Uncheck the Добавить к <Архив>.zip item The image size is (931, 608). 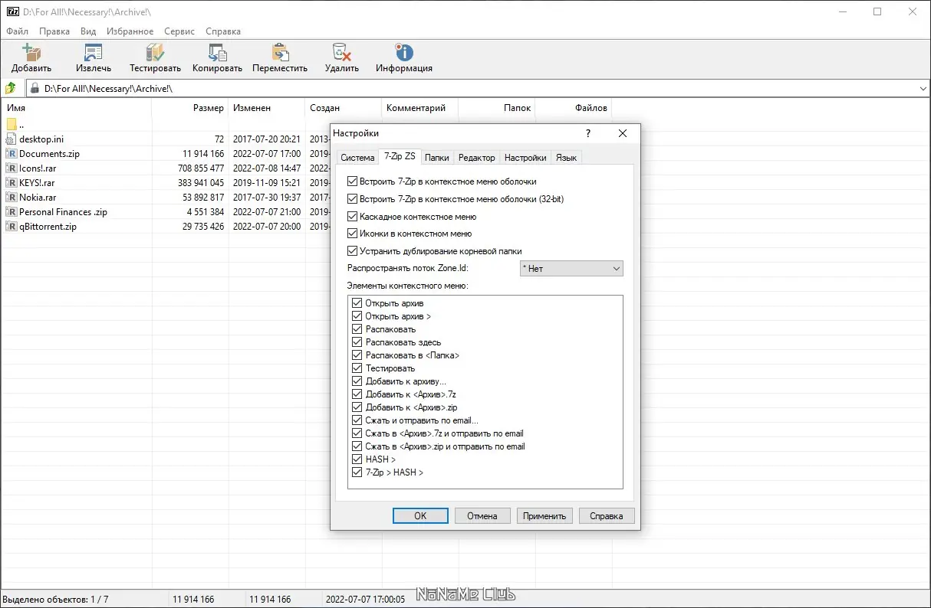coord(357,407)
